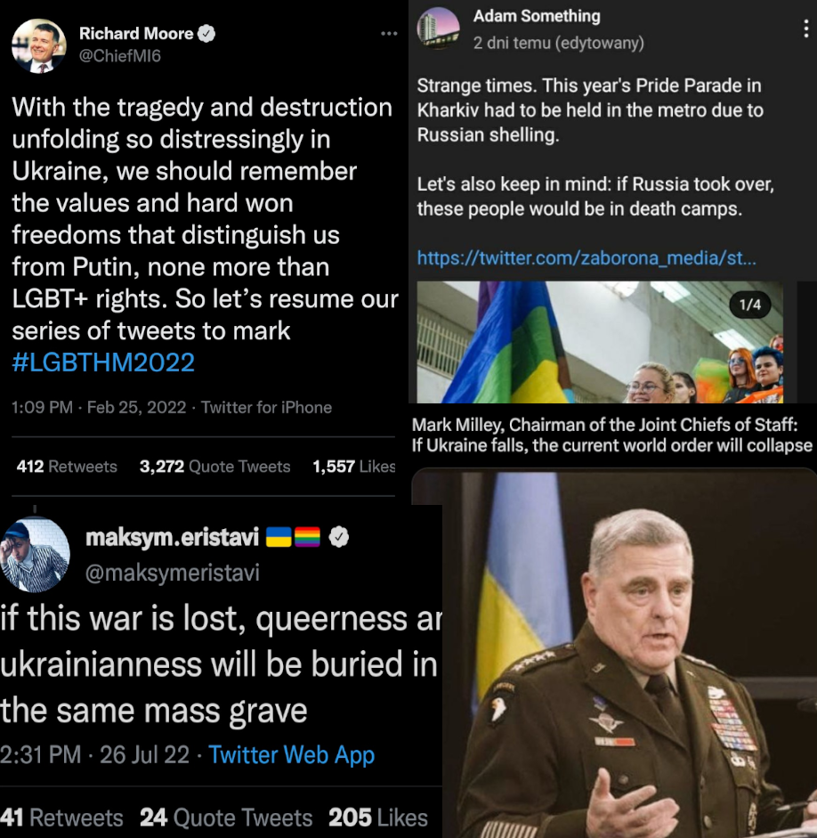This screenshot has height=838, width=817.
Task: Open maksym.eristavi profile picture
Action: click(36, 556)
